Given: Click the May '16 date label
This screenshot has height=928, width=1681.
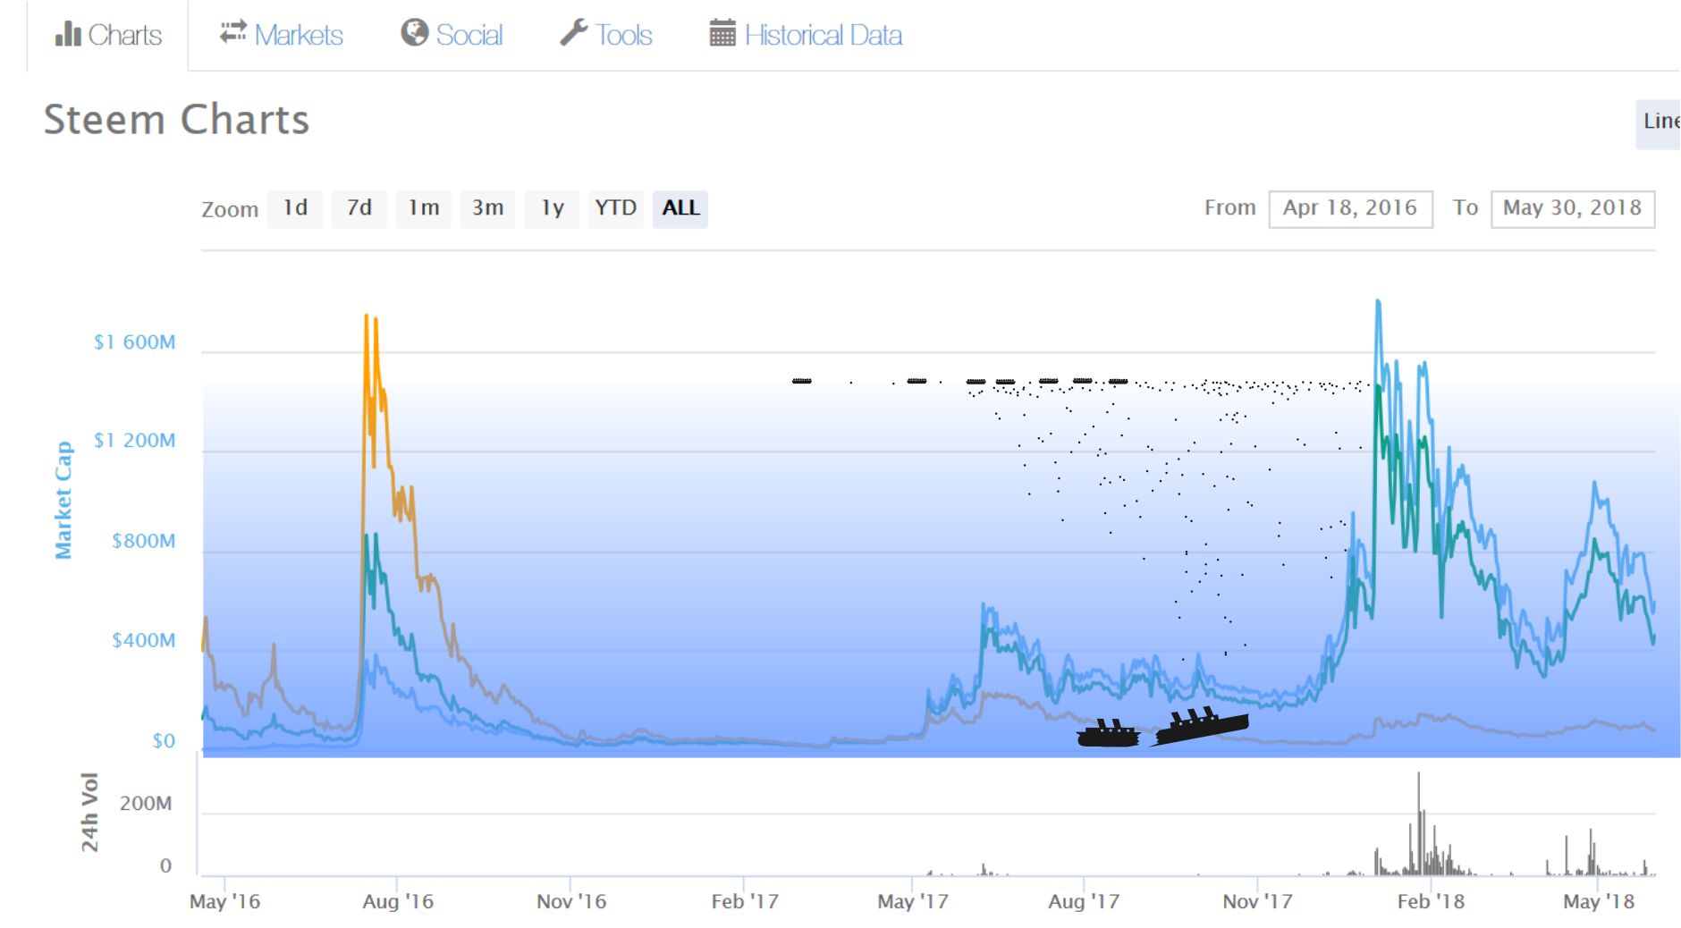Looking at the screenshot, I should tap(224, 901).
